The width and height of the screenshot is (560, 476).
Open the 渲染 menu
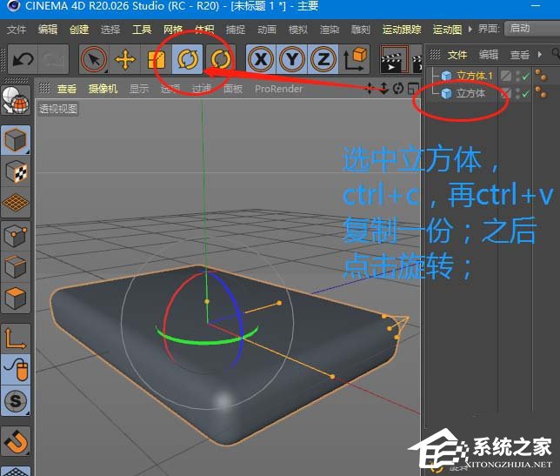(x=330, y=30)
